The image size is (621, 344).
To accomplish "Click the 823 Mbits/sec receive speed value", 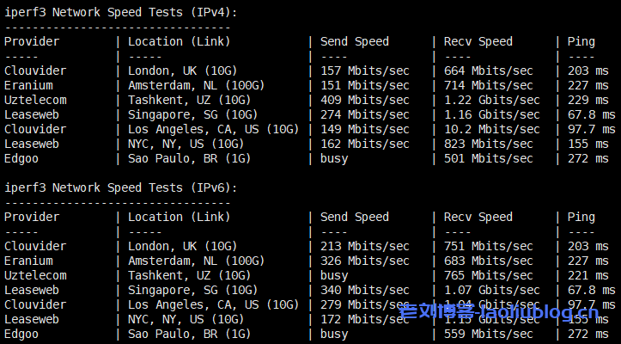I will (x=488, y=144).
